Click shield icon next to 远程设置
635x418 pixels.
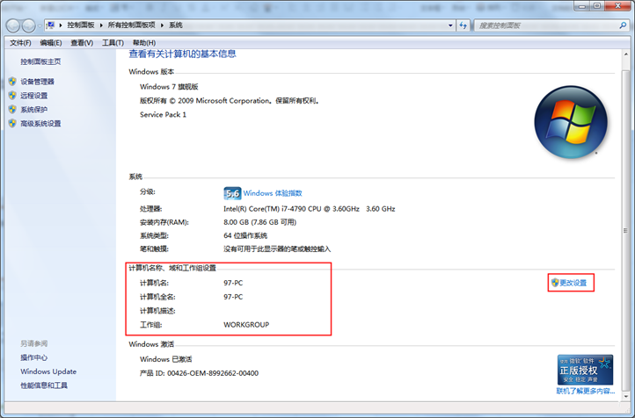point(12,96)
